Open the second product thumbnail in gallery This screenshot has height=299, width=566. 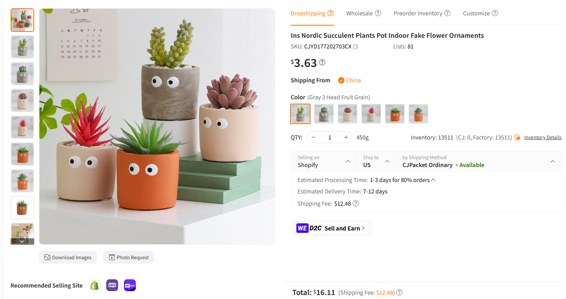[22, 46]
